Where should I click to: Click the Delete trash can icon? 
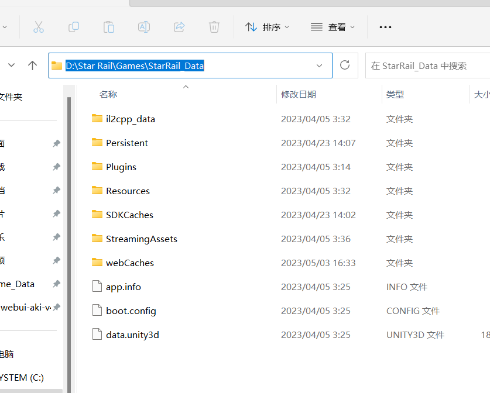pyautogui.click(x=214, y=27)
